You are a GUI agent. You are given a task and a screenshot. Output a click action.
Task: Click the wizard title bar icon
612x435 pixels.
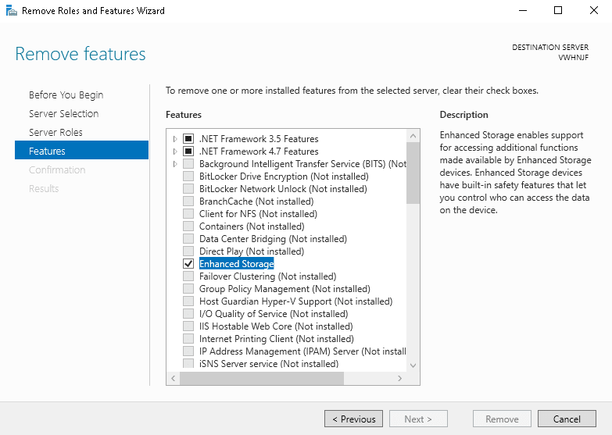(x=11, y=10)
